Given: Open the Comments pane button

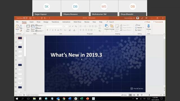Looking at the screenshot, I should coord(158,22).
